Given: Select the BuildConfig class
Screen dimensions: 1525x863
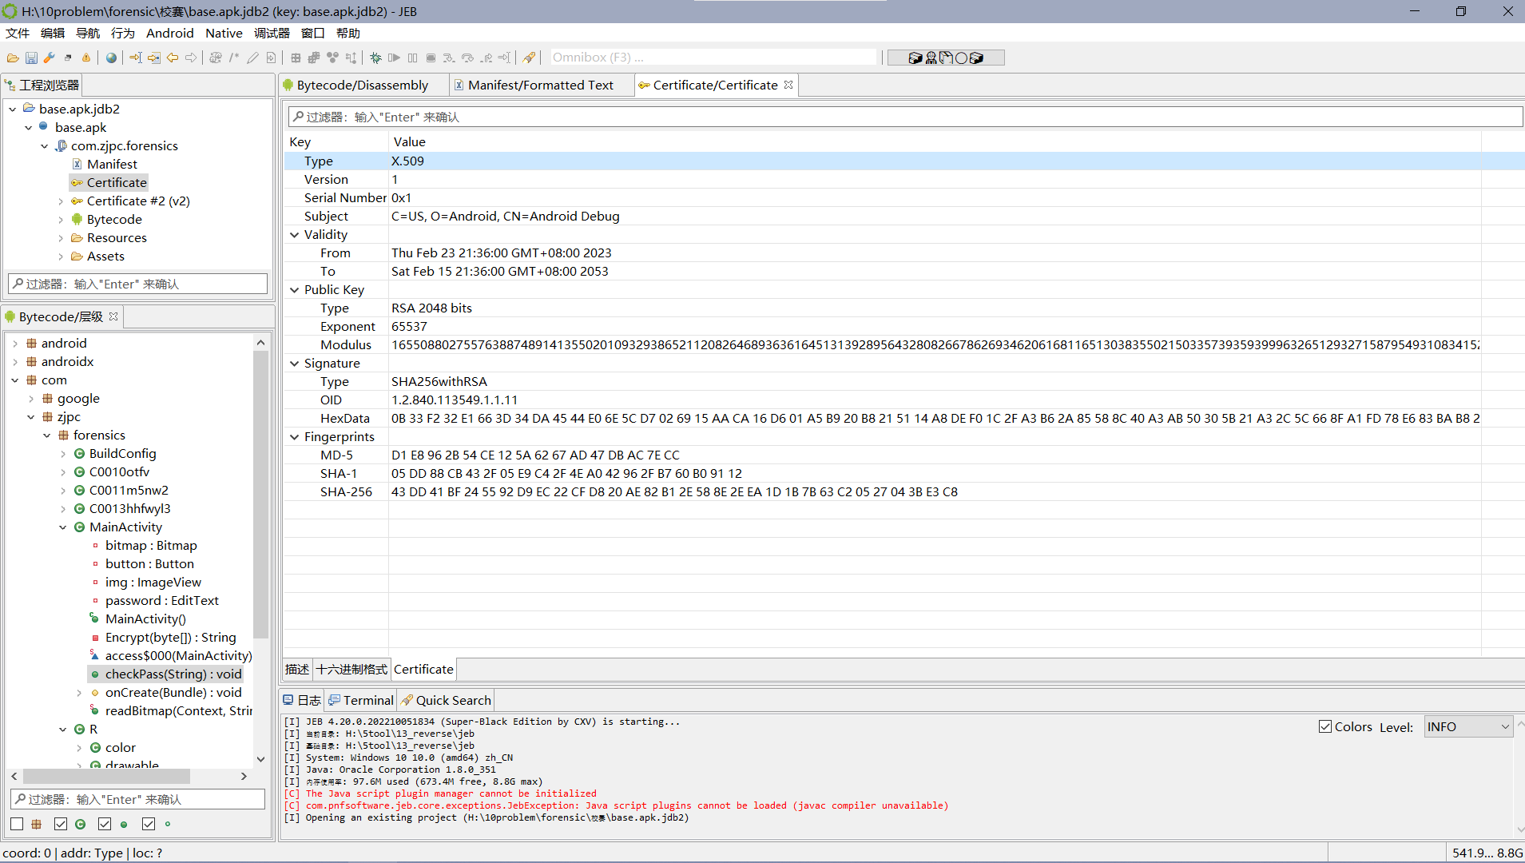Looking at the screenshot, I should pyautogui.click(x=122, y=453).
